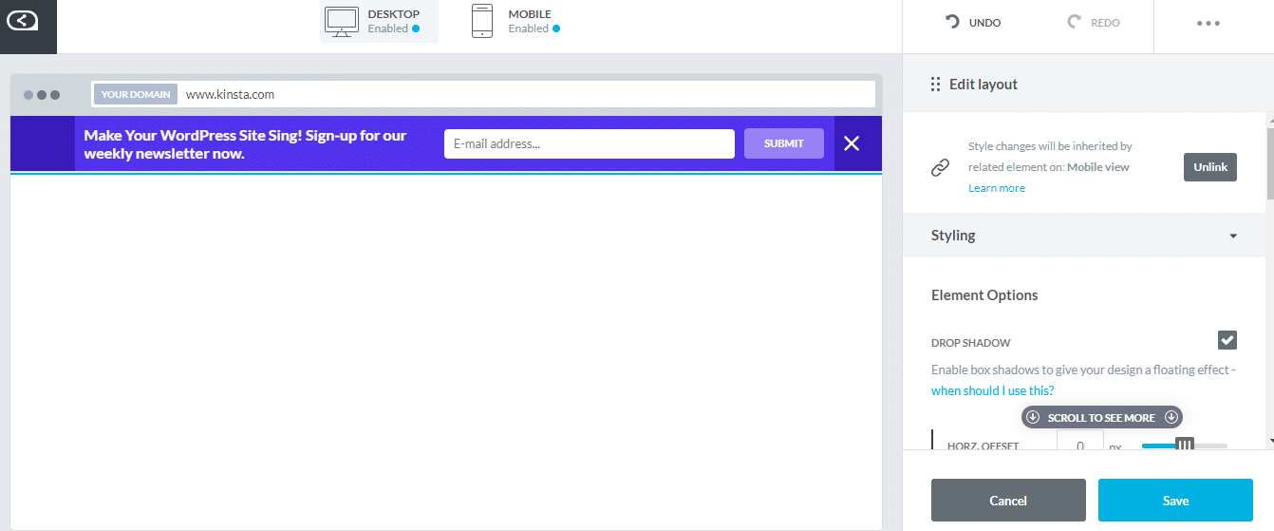Click the Horz. Offset slider handle
The height and width of the screenshot is (531, 1274).
(1185, 444)
